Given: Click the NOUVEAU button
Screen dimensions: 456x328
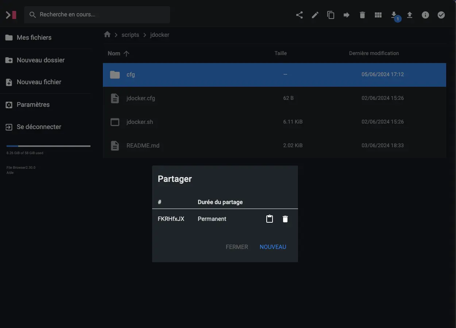Looking at the screenshot, I should (273, 247).
